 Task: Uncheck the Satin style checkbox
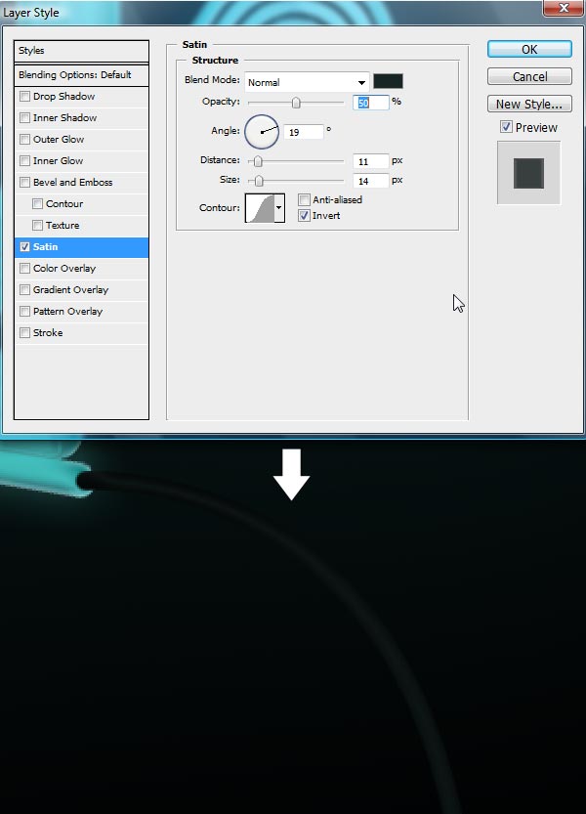(x=24, y=247)
